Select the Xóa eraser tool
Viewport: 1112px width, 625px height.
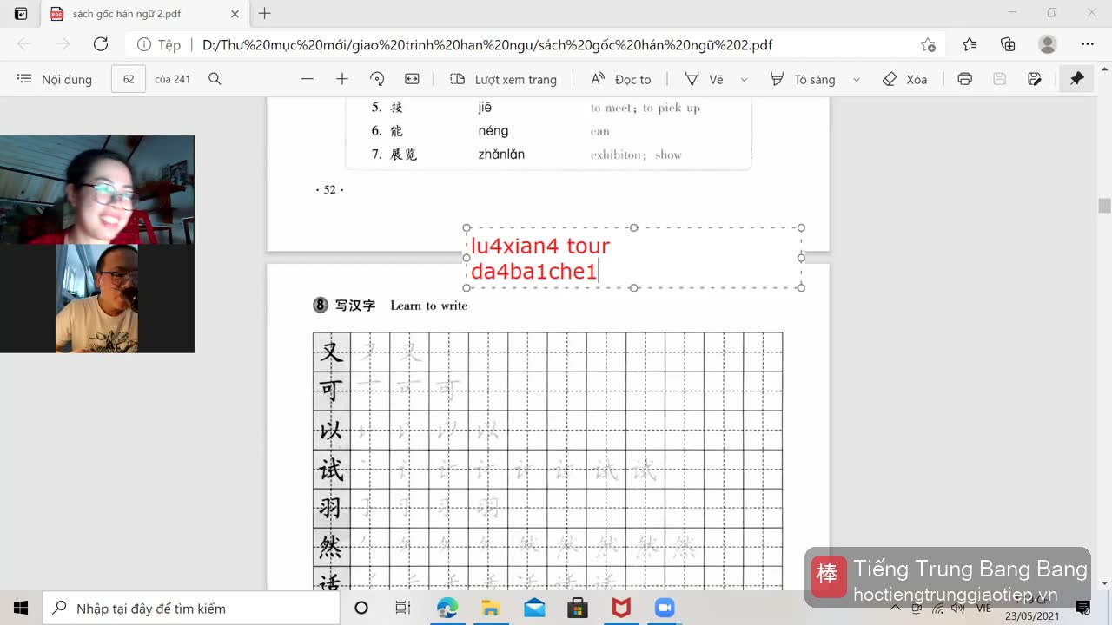click(904, 79)
